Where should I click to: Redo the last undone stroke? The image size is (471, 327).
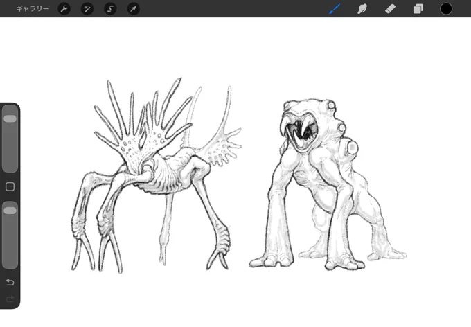(10, 299)
